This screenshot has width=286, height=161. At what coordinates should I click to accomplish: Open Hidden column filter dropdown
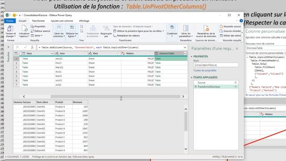tap(152, 54)
